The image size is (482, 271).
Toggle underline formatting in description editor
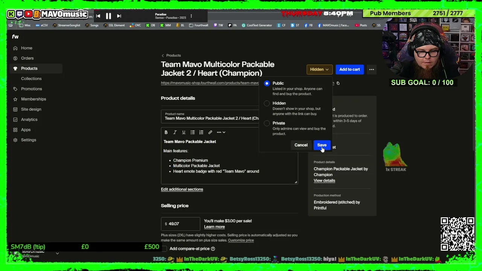(184, 132)
